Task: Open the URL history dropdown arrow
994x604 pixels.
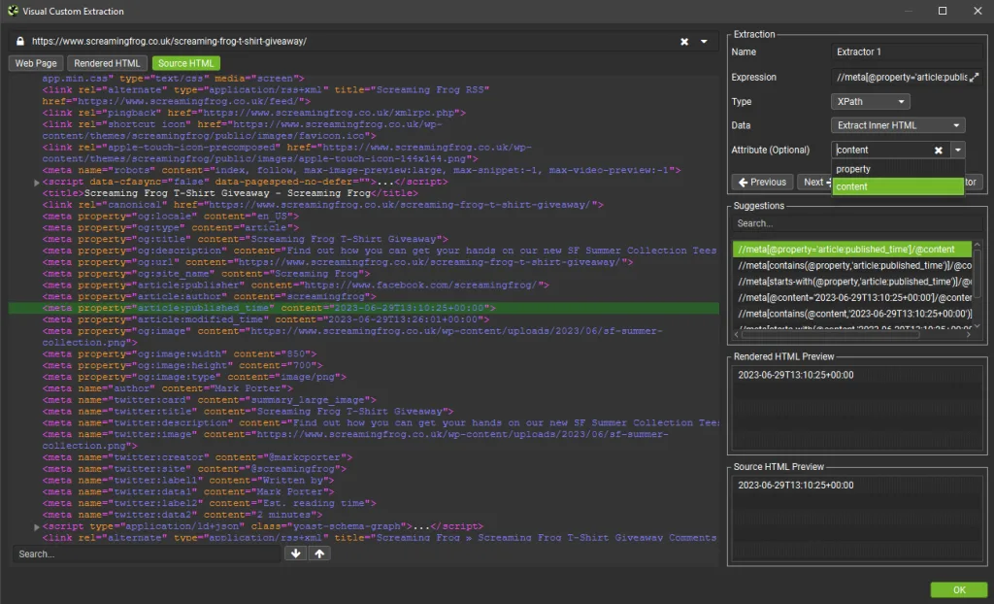Action: (x=706, y=42)
